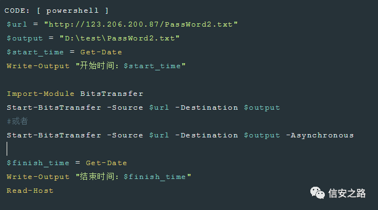Screen dimensions: 378x210
Task: Click the #或者 comment line
Action: 17,121
